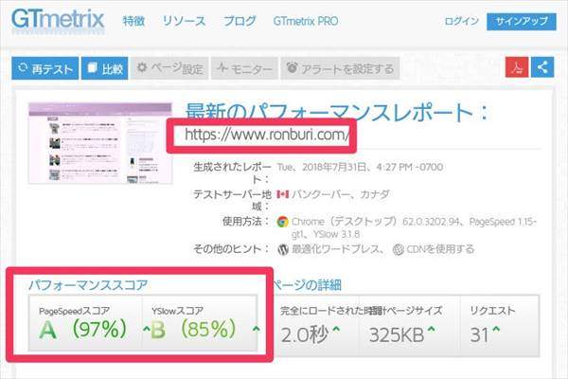568x379 pixels.
Task: Click the ページの詳細 heading
Action: (307, 285)
